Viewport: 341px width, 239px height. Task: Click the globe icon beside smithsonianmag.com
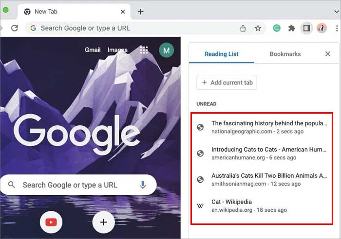(200, 180)
